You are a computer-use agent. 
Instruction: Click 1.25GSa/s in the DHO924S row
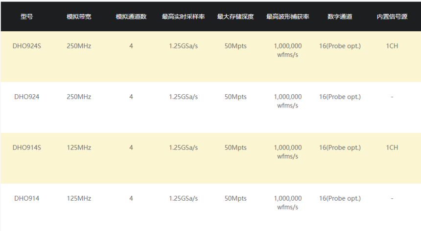[183, 46]
